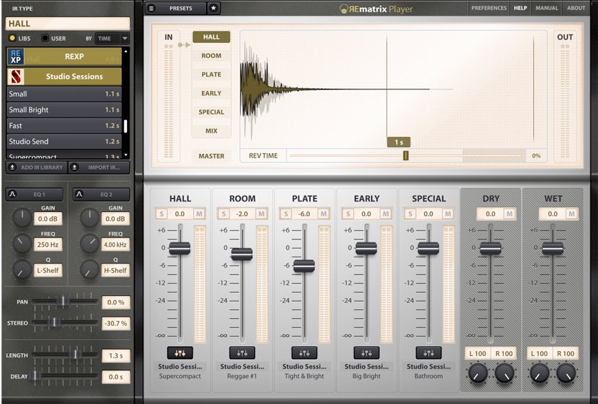Select the SPECIAL tab in display
The height and width of the screenshot is (404, 598).
point(211,112)
